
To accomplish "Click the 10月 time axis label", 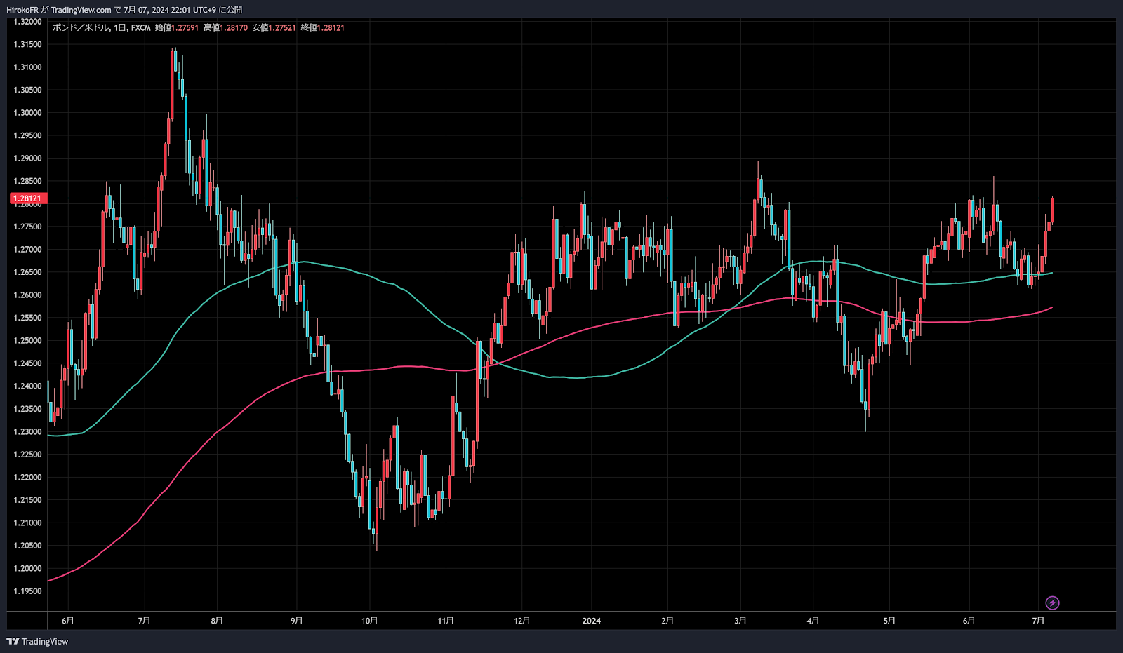I will click(x=370, y=621).
